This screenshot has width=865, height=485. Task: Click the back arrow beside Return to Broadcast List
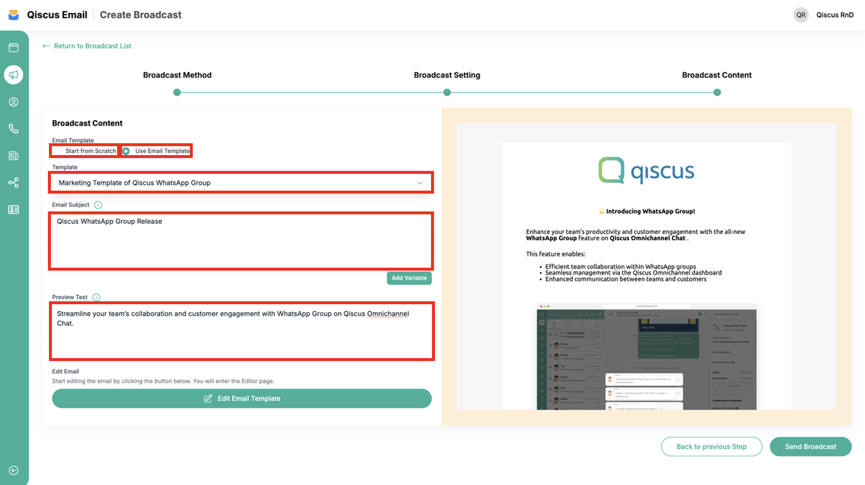[46, 46]
